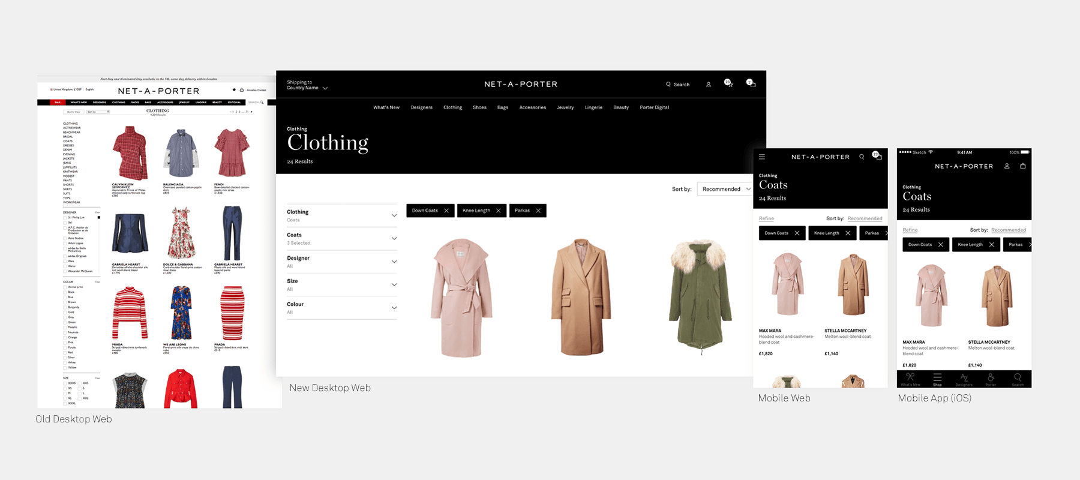Remove Knee Length chip in Mobile Web
Image resolution: width=1080 pixels, height=480 pixels.
848,233
